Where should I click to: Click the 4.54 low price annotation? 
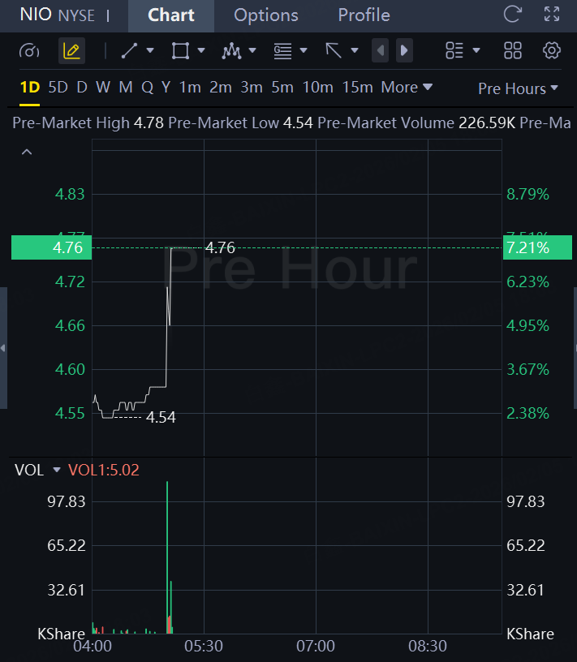pyautogui.click(x=161, y=417)
